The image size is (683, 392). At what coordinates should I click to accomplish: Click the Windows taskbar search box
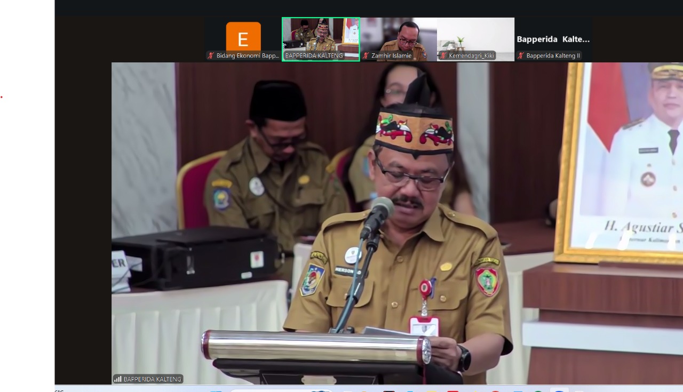pyautogui.click(x=277, y=390)
